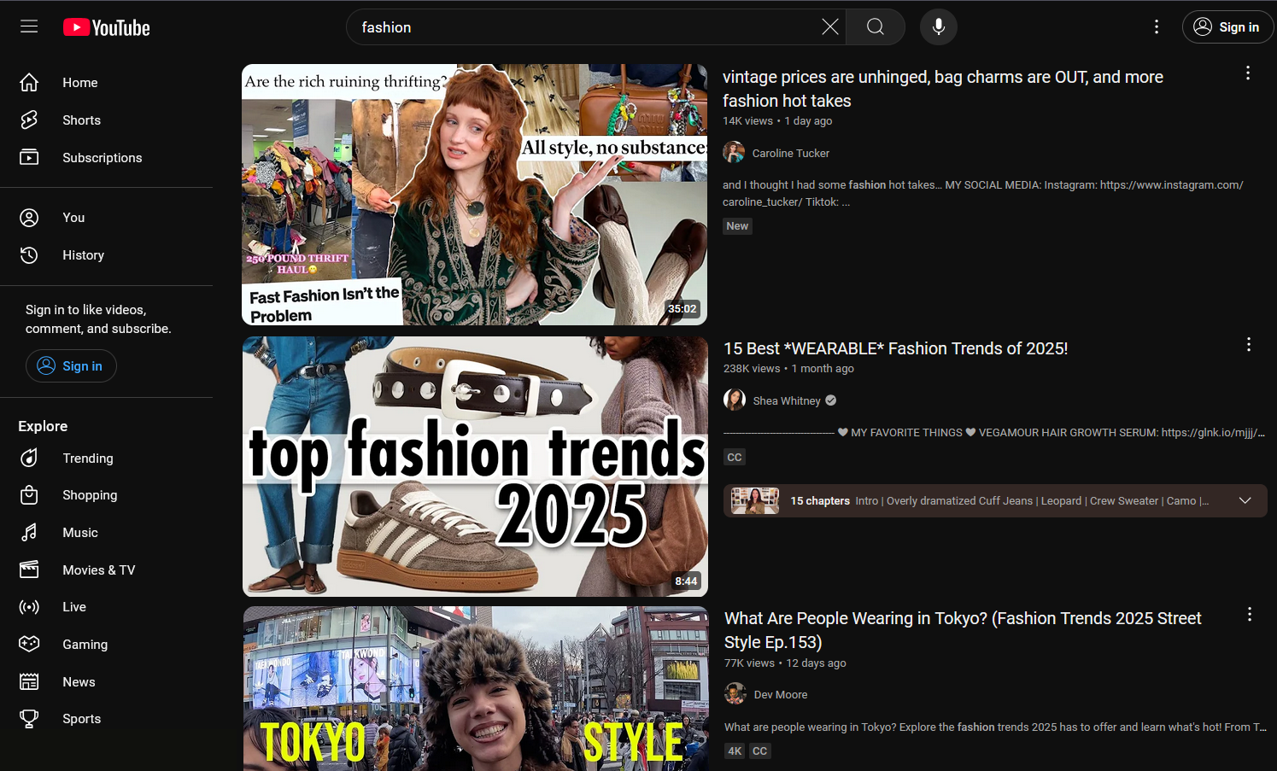Open the Shorts section
Screen dimensions: 1277x771
(x=81, y=120)
